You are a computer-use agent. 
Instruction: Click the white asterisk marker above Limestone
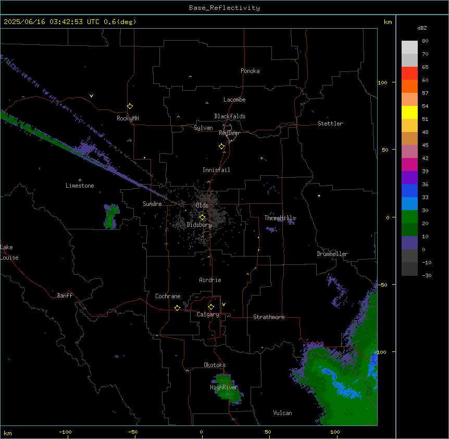tap(80, 180)
